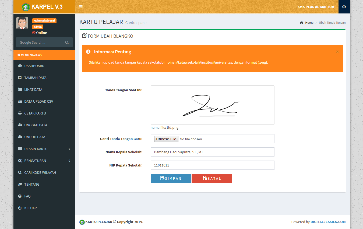The width and height of the screenshot is (363, 229).
Task: Click the red Batal cancel button
Action: pyautogui.click(x=212, y=178)
